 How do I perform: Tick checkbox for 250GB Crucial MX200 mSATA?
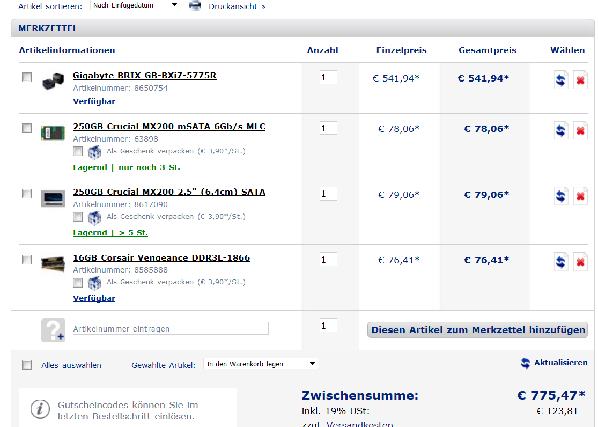(x=27, y=128)
